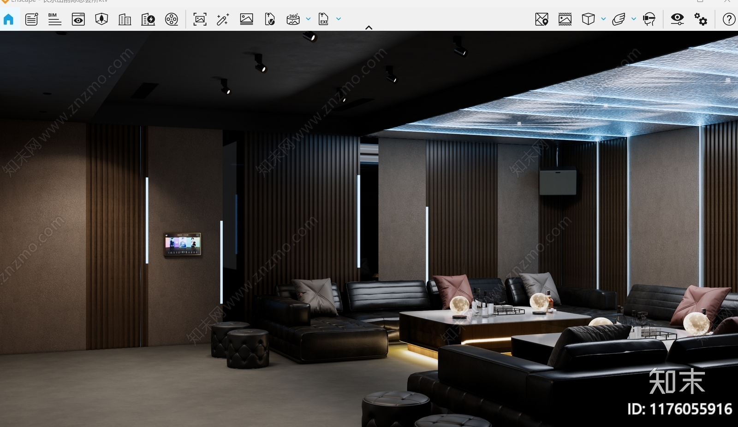This screenshot has width=738, height=427.
Task: Click the buildings site context icon
Action: (125, 19)
